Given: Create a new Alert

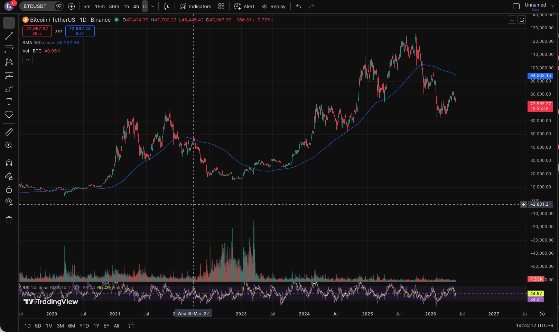Looking at the screenshot, I should tap(244, 7).
